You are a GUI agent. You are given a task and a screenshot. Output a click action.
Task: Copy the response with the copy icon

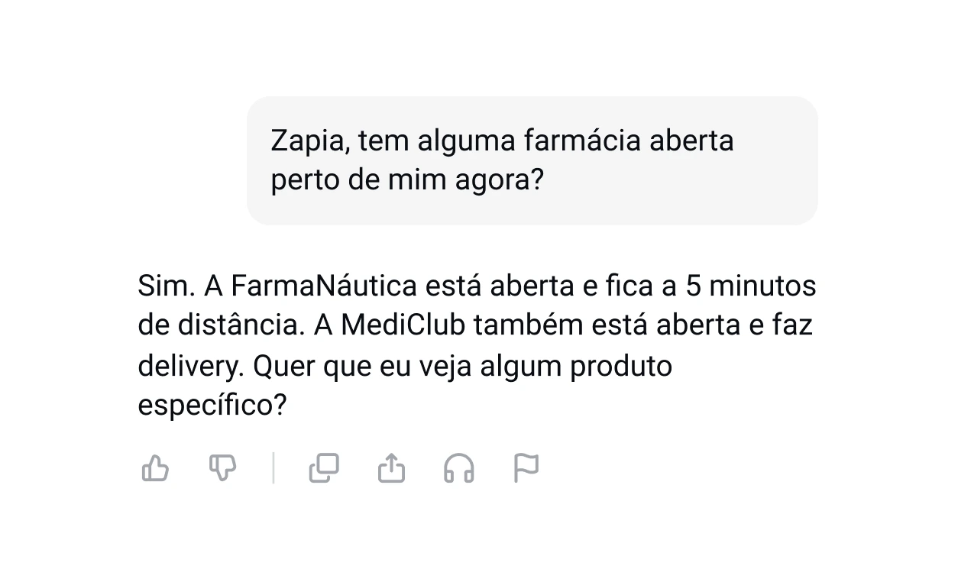324,468
